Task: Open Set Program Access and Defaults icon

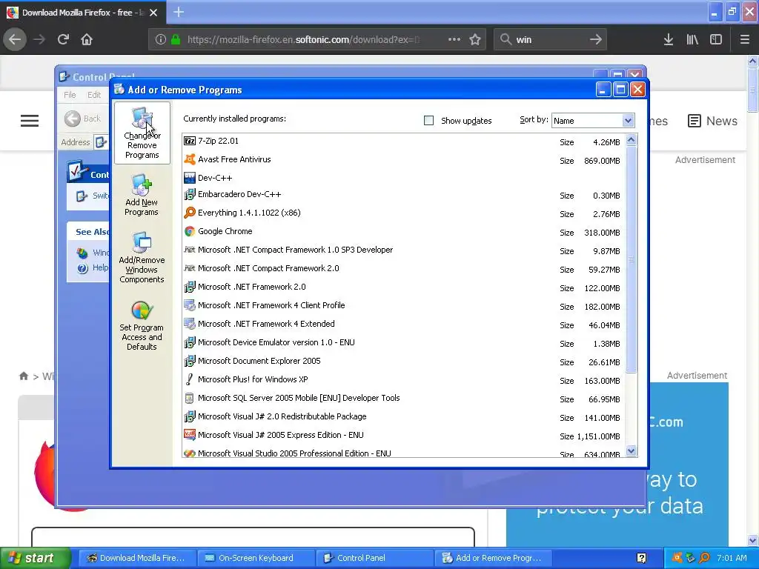Action: pos(142,325)
